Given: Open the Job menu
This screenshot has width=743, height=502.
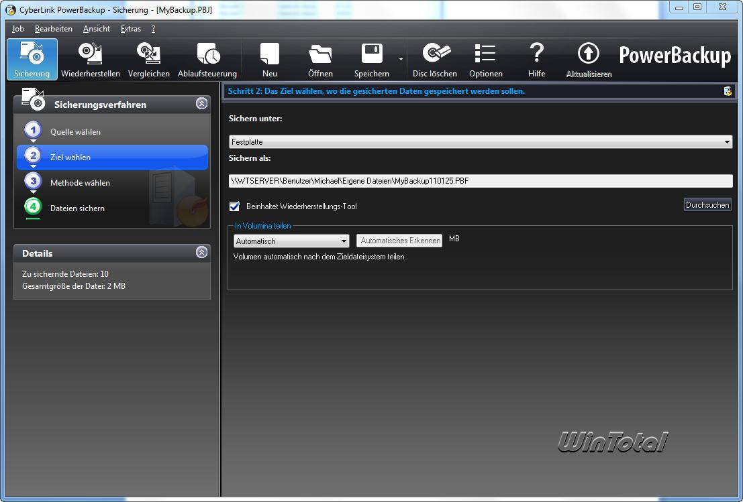Looking at the screenshot, I should (18, 29).
